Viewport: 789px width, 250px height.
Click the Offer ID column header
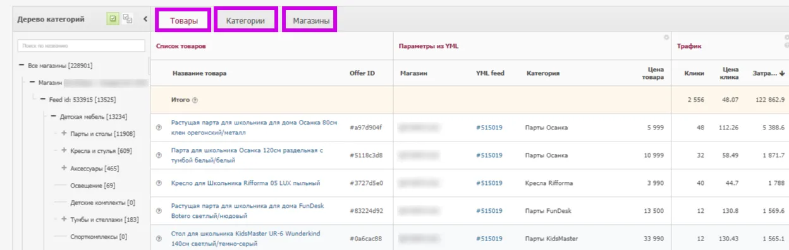[362, 73]
